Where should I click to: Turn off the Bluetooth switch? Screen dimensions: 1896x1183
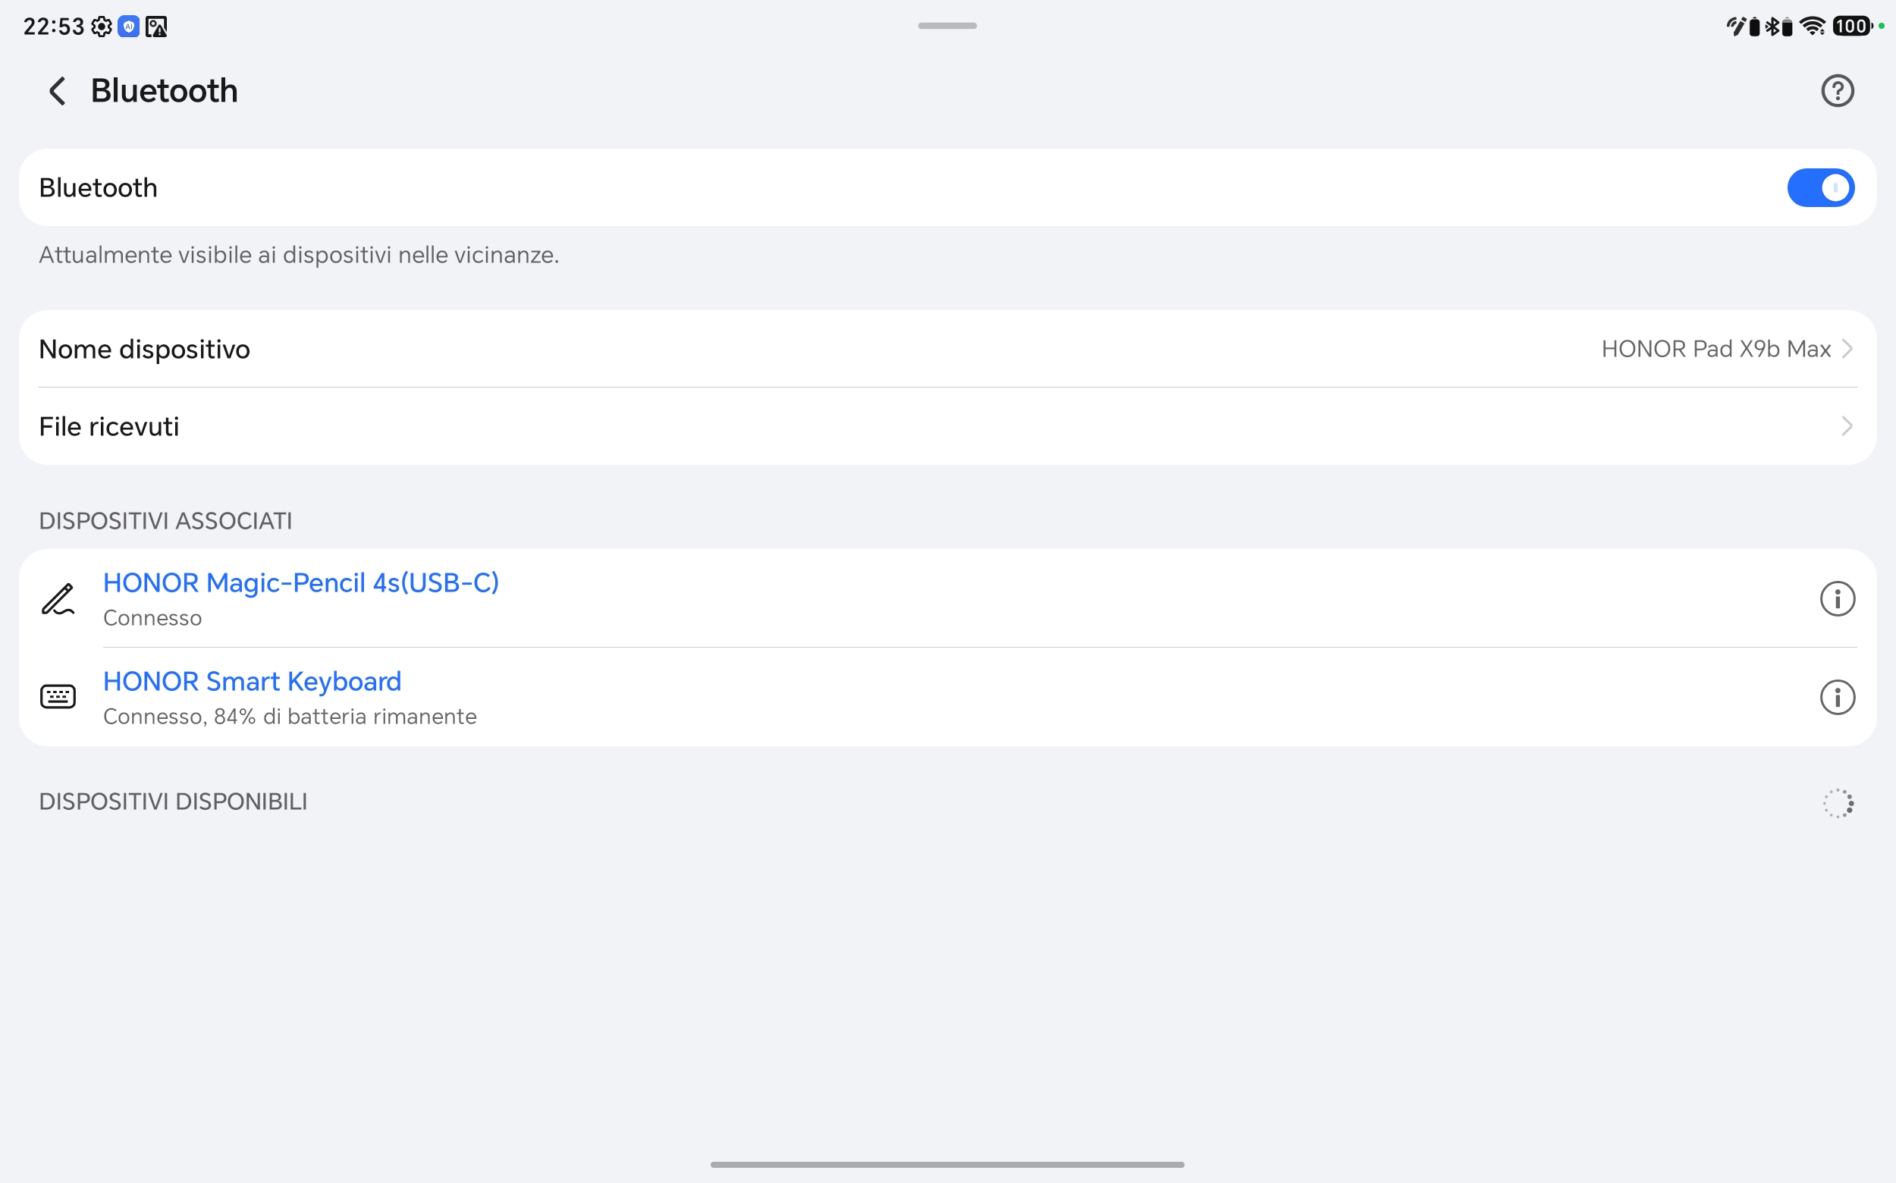pyautogui.click(x=1820, y=188)
